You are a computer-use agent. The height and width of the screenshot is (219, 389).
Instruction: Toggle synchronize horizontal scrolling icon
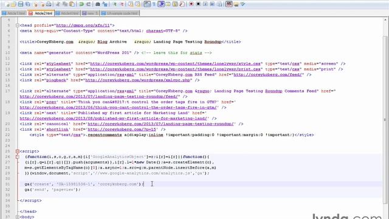pos(137,4)
